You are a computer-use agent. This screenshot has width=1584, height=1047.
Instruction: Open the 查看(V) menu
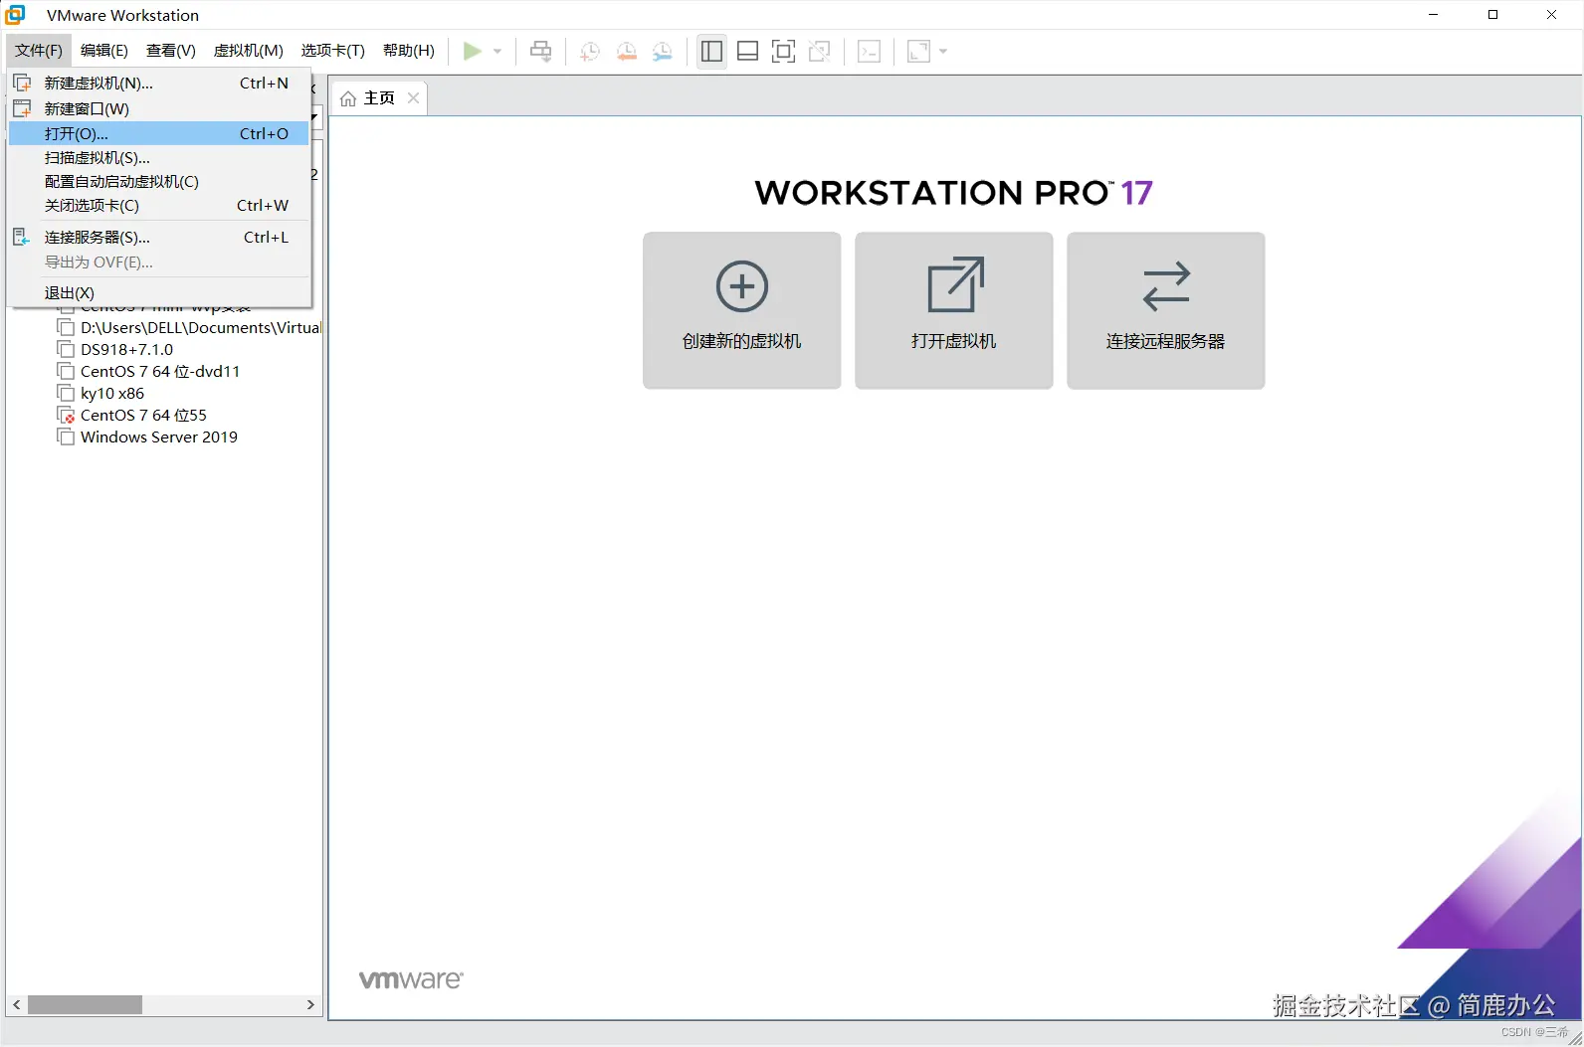tap(170, 51)
